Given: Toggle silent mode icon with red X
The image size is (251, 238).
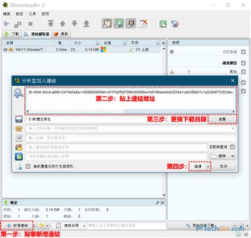Looking at the screenshot, I should [143, 23].
